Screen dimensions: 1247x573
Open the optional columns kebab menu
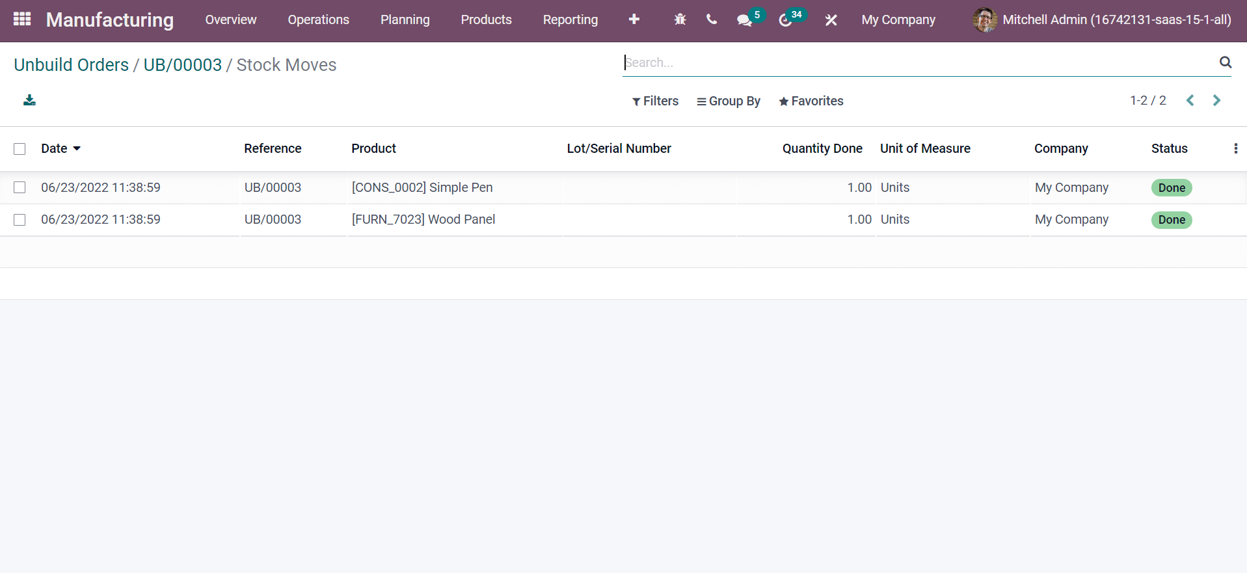[1236, 148]
